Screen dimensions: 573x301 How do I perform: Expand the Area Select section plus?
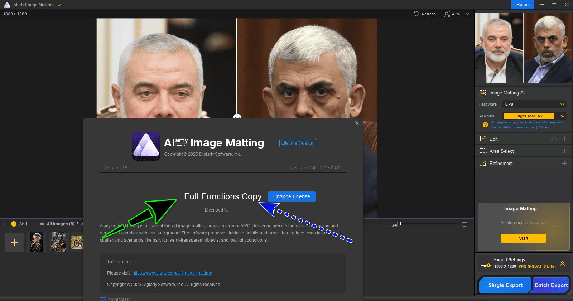pyautogui.click(x=564, y=151)
